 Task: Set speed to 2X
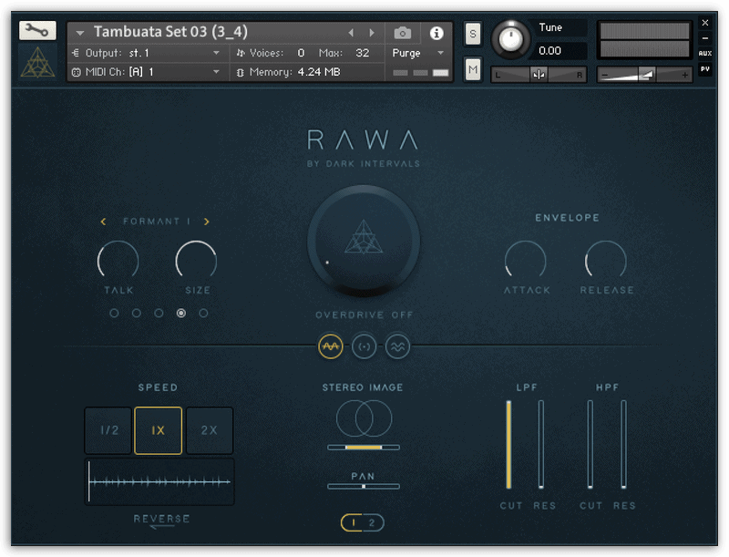pyautogui.click(x=210, y=430)
